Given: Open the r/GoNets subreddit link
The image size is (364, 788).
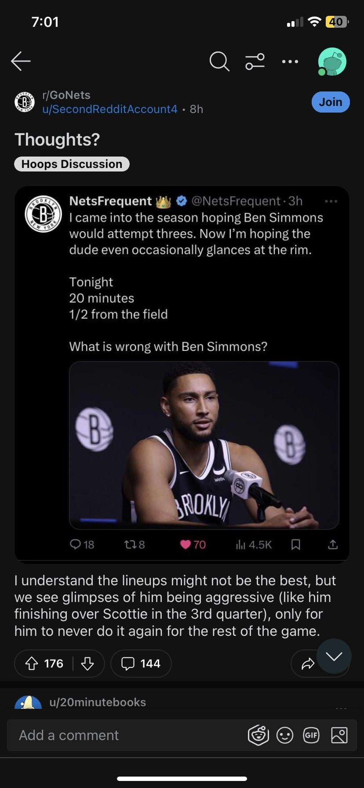Looking at the screenshot, I should point(66,95).
